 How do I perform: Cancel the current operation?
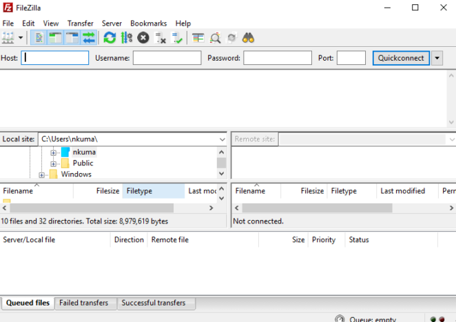point(143,38)
